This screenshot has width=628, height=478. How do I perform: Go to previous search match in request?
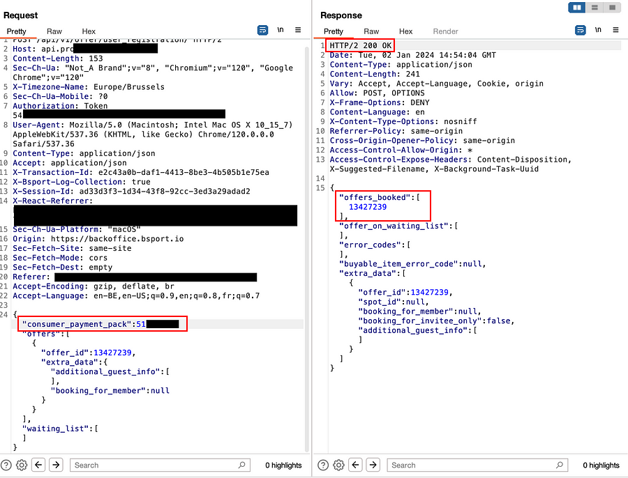click(39, 465)
